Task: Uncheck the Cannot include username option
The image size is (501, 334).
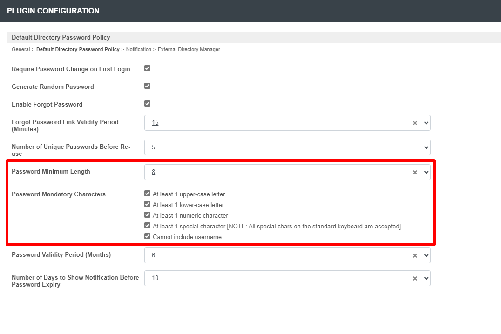Action: [148, 236]
